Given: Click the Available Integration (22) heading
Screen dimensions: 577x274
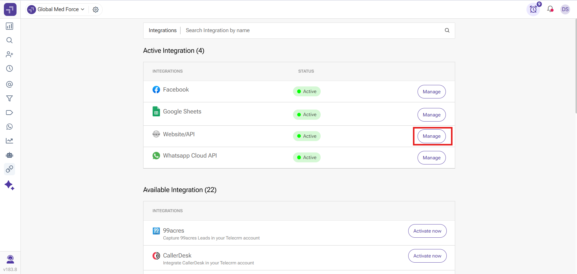Looking at the screenshot, I should pos(180,190).
